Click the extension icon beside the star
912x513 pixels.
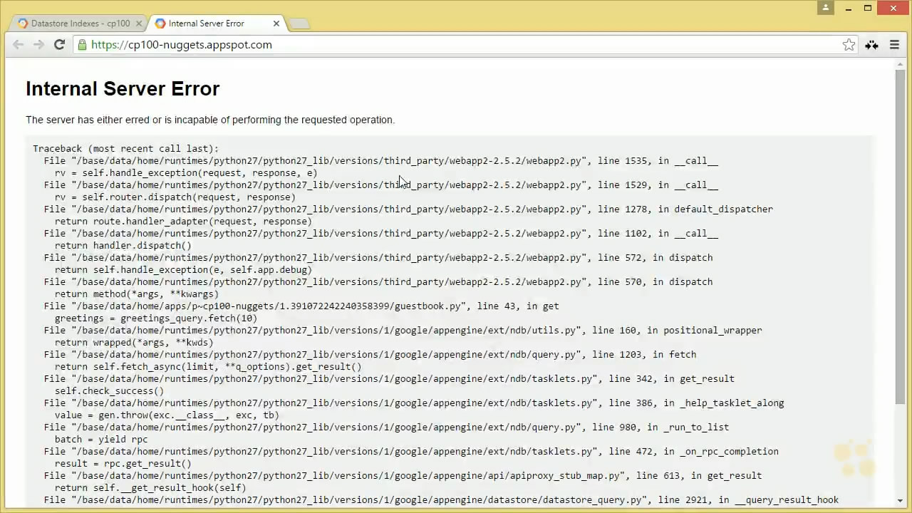point(871,45)
